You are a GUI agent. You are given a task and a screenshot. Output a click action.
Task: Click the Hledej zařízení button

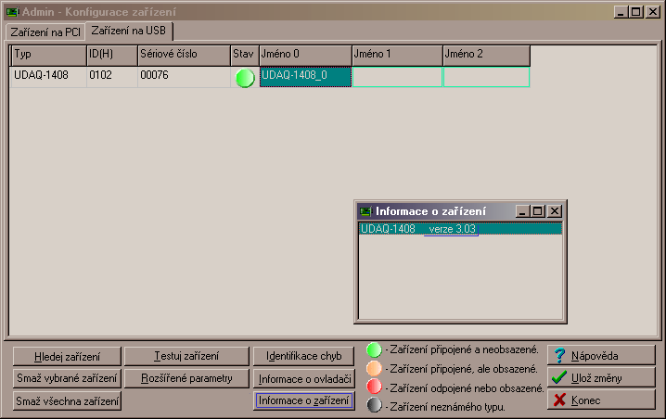[67, 357]
